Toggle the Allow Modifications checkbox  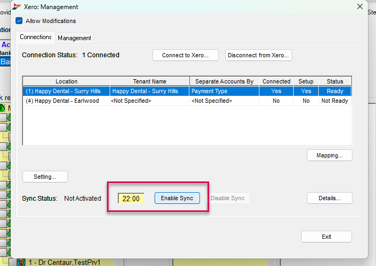click(19, 21)
